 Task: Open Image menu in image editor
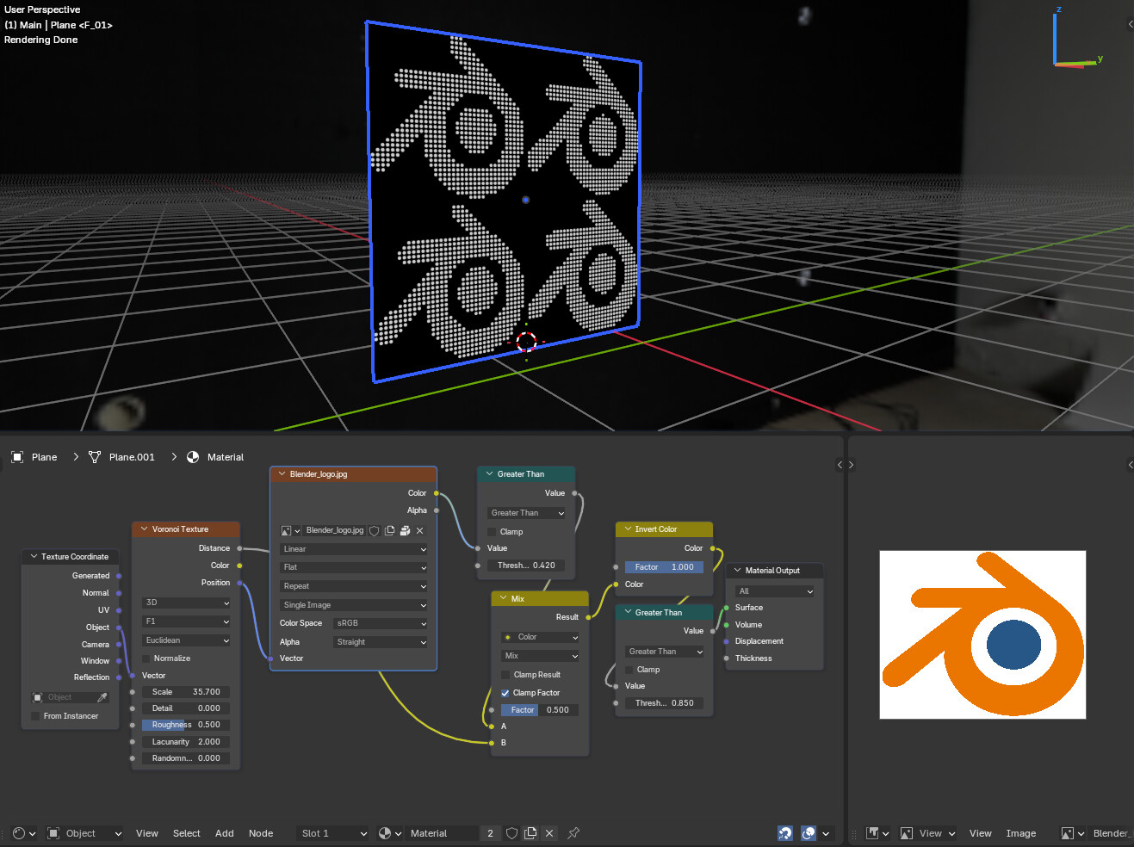point(1021,833)
